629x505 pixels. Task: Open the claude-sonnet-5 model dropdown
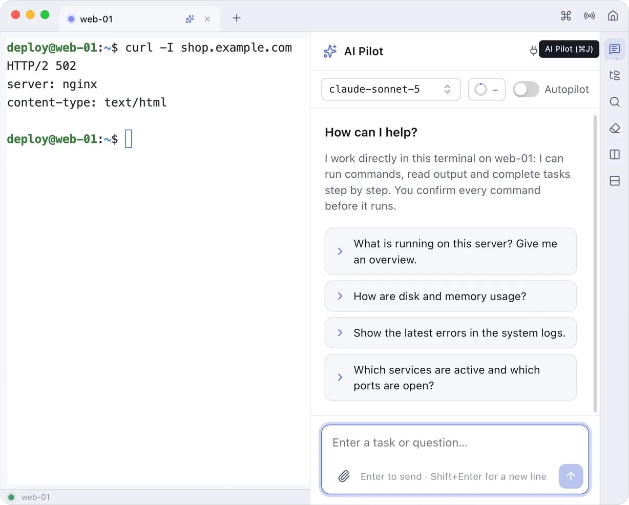(x=391, y=89)
